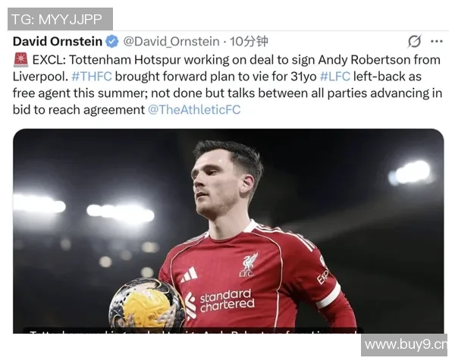Viewport: 455px width, 364px height.
Task: Open the David Ornstein profile name
Action: (x=58, y=41)
